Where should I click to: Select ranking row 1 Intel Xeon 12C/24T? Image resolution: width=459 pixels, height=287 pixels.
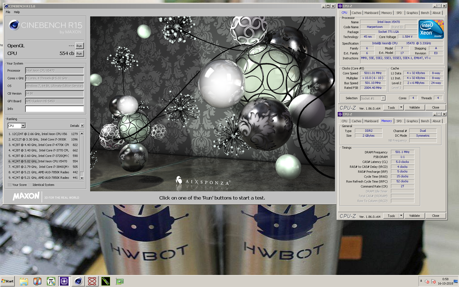[43, 134]
